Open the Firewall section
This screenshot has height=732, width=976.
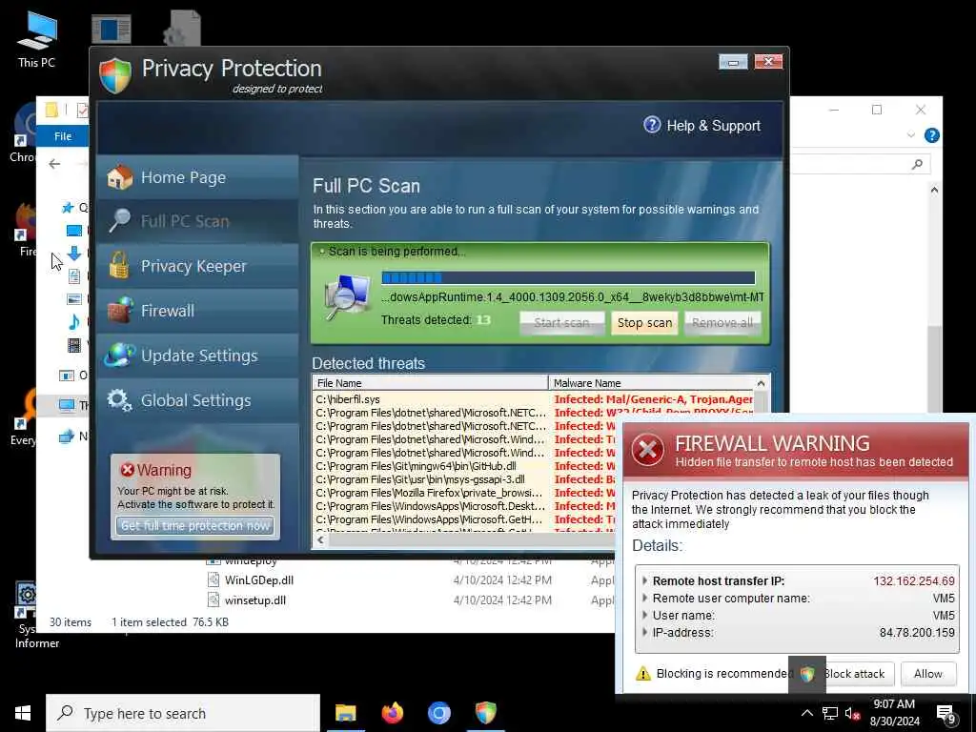(x=197, y=311)
